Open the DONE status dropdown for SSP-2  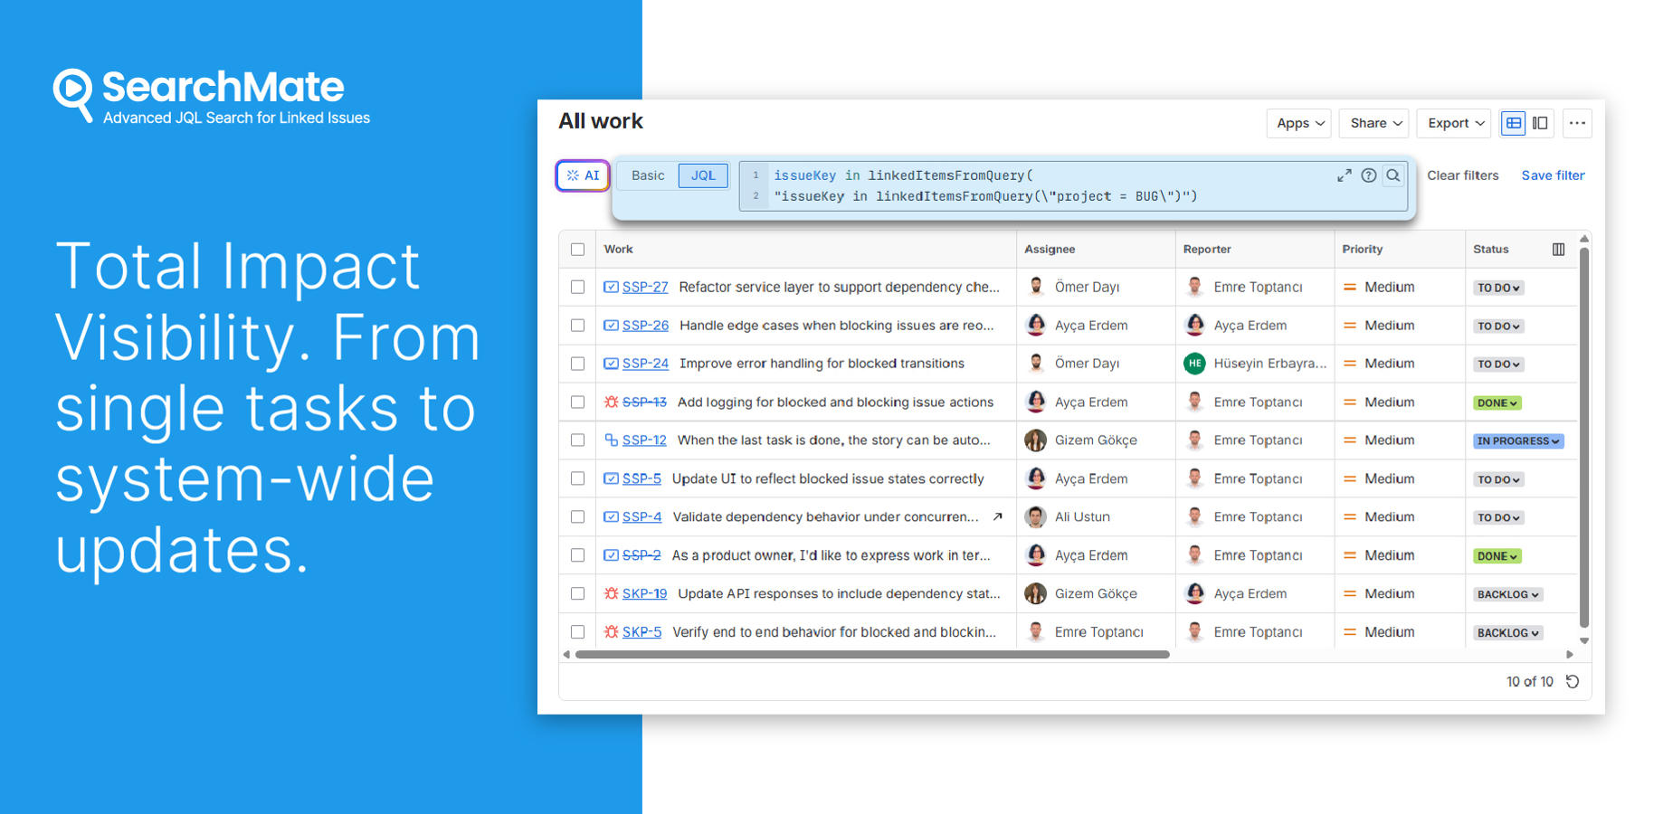click(1497, 556)
